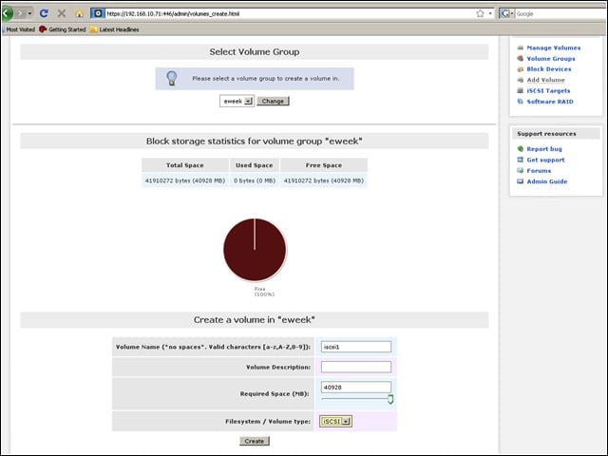Image resolution: width=608 pixels, height=456 pixels.
Task: Click the iSCSI Targets icon
Action: point(521,91)
